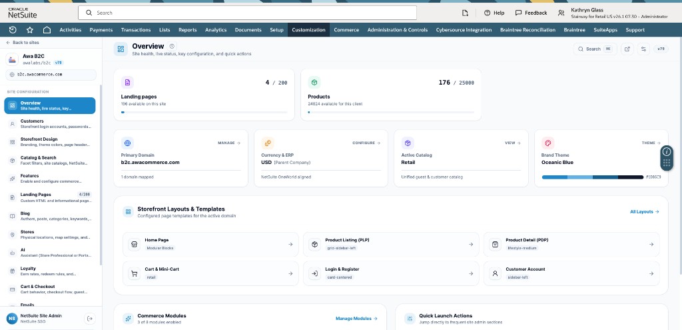Select Blog in sidebar
Viewport: 682px width, 330px height.
[x=50, y=216]
